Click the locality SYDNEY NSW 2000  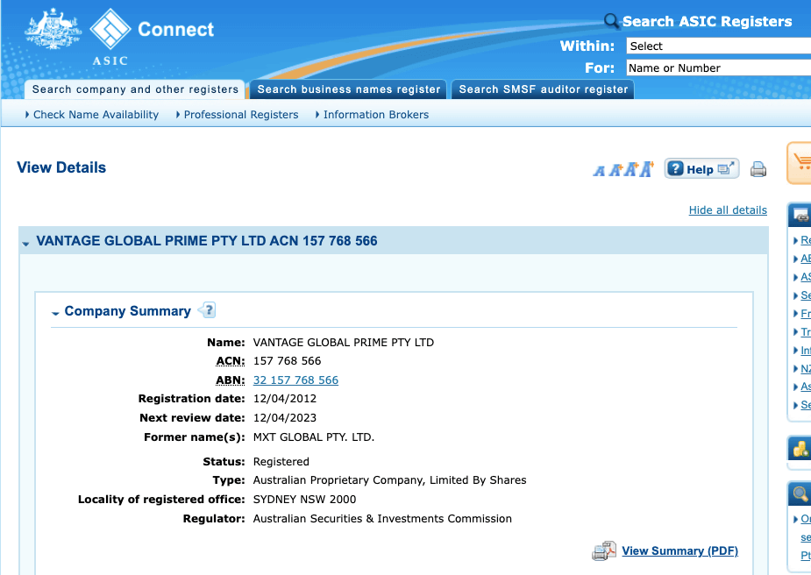(304, 500)
